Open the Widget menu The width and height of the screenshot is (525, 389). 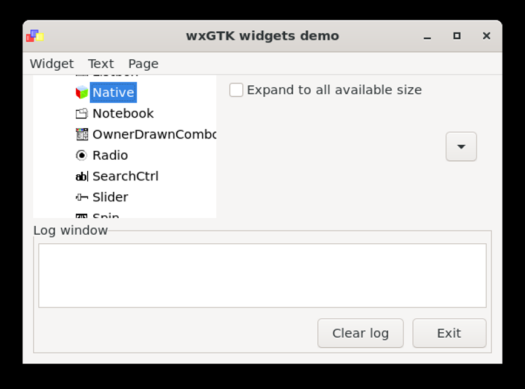[51, 64]
